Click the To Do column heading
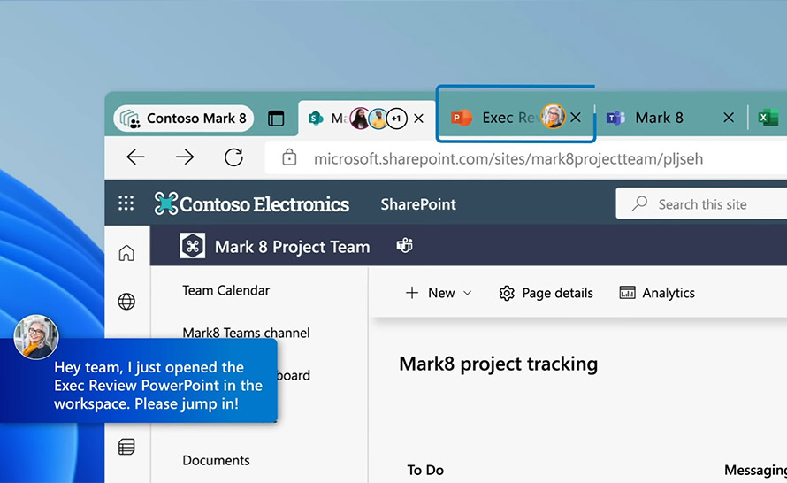Screen dimensions: 787x483 pos(425,470)
